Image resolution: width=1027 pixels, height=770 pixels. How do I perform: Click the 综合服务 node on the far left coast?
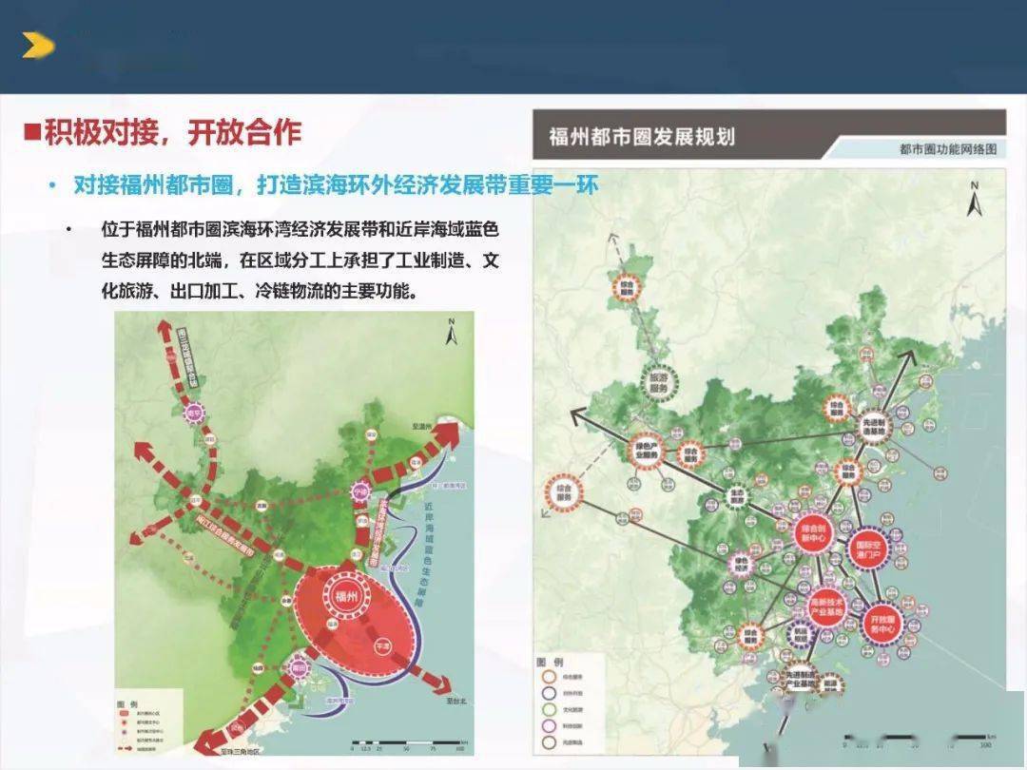coord(564,491)
